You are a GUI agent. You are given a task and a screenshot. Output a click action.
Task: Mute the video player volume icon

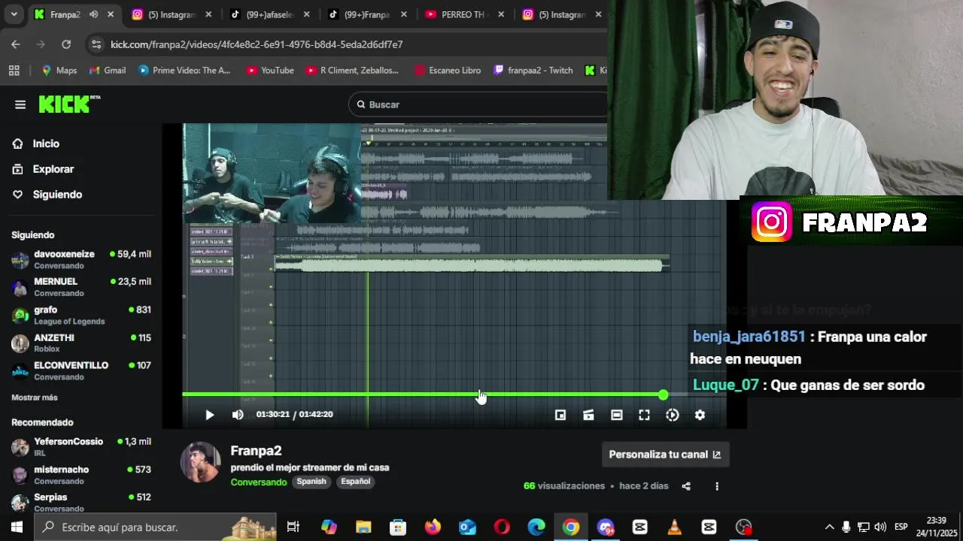point(238,415)
